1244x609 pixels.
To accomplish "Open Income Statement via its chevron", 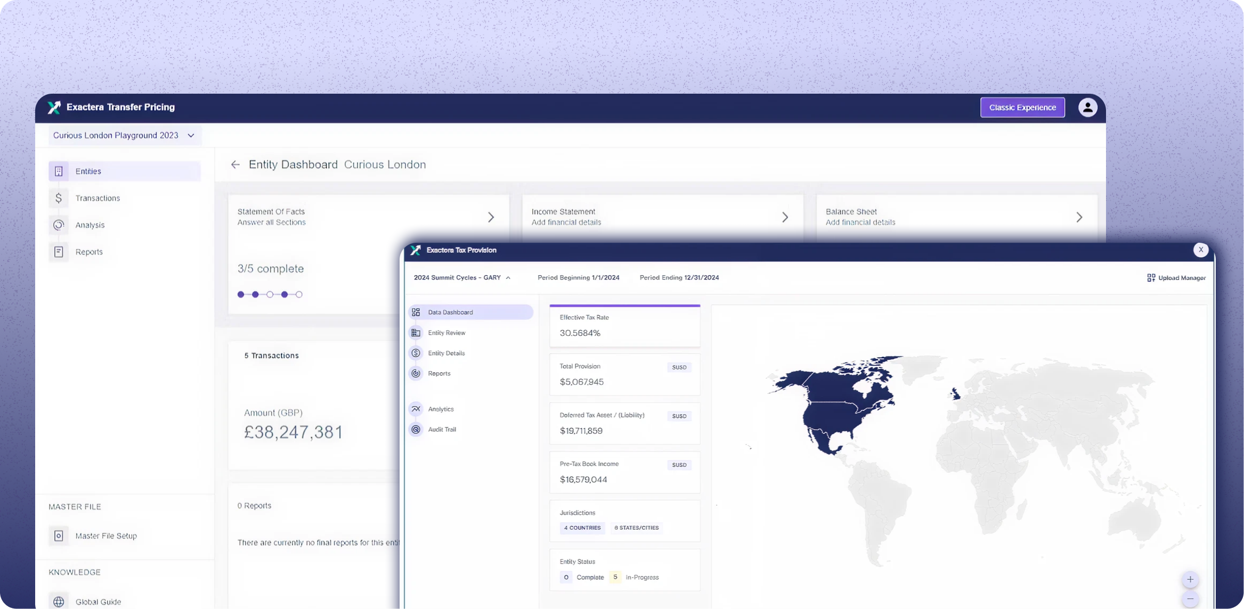I will point(785,217).
